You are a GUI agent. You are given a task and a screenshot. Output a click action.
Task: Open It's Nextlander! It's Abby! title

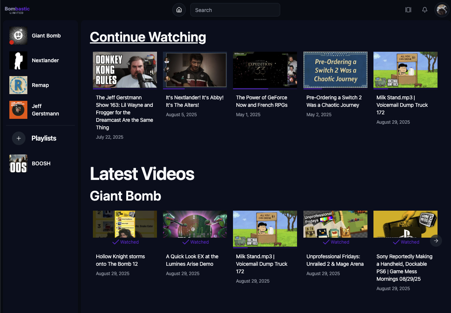click(x=195, y=101)
